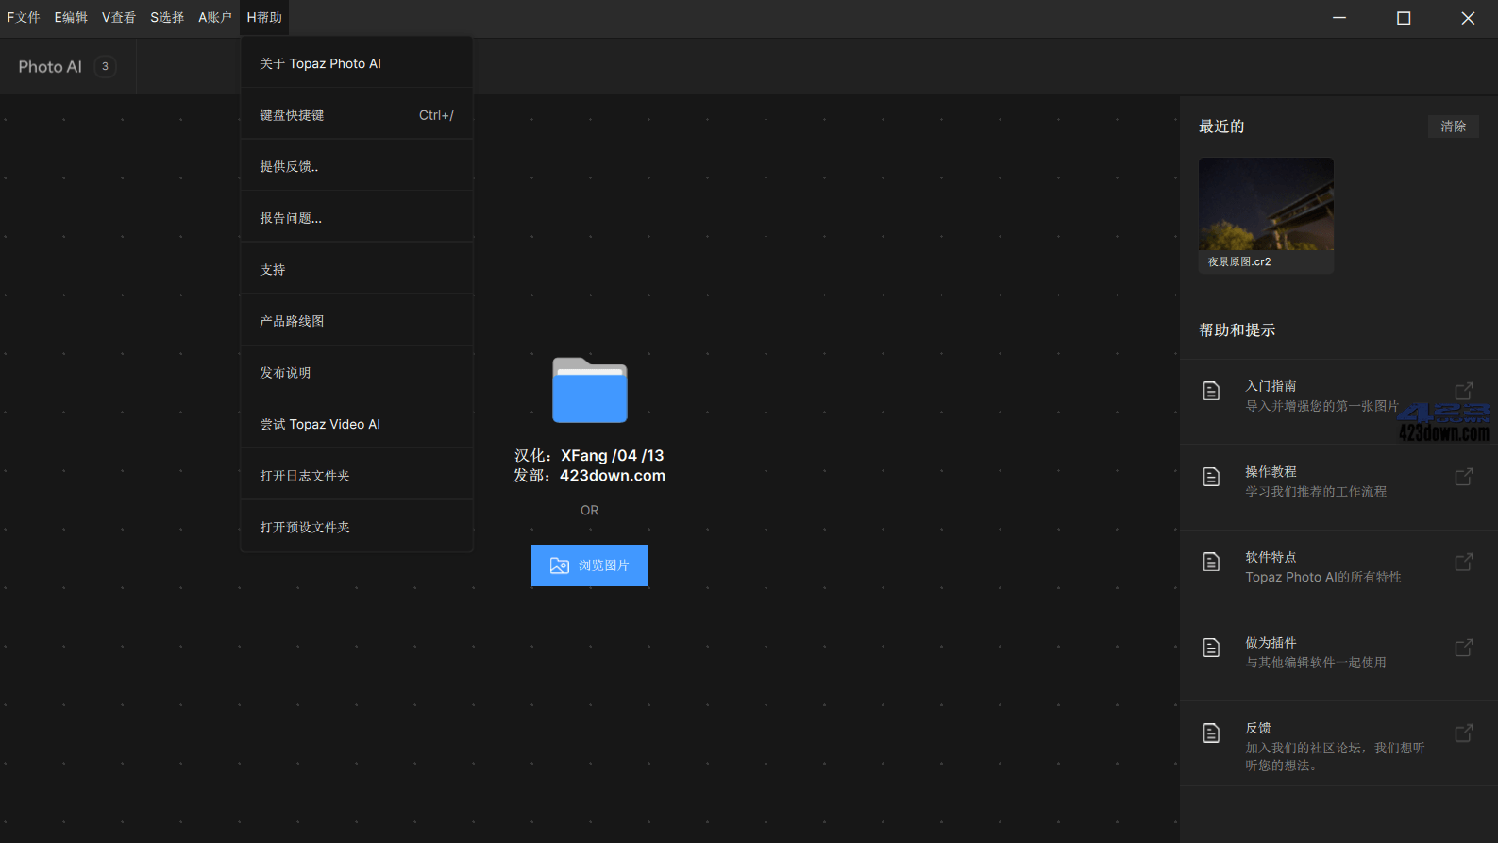This screenshot has height=843, width=1498.
Task: Open the F文件 menu
Action: (x=24, y=17)
